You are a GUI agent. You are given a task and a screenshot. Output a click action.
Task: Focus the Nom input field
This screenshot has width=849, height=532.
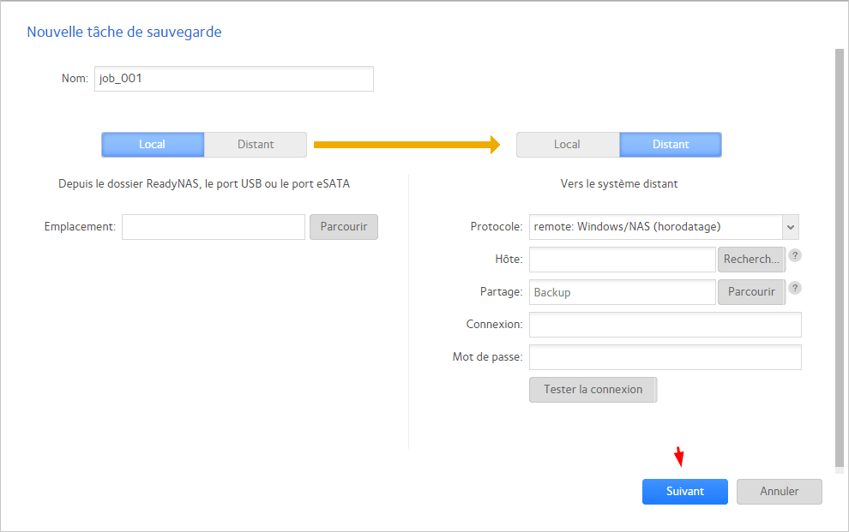tap(234, 79)
